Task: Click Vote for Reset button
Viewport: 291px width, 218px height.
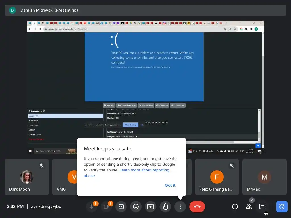Action: [x=146, y=106]
